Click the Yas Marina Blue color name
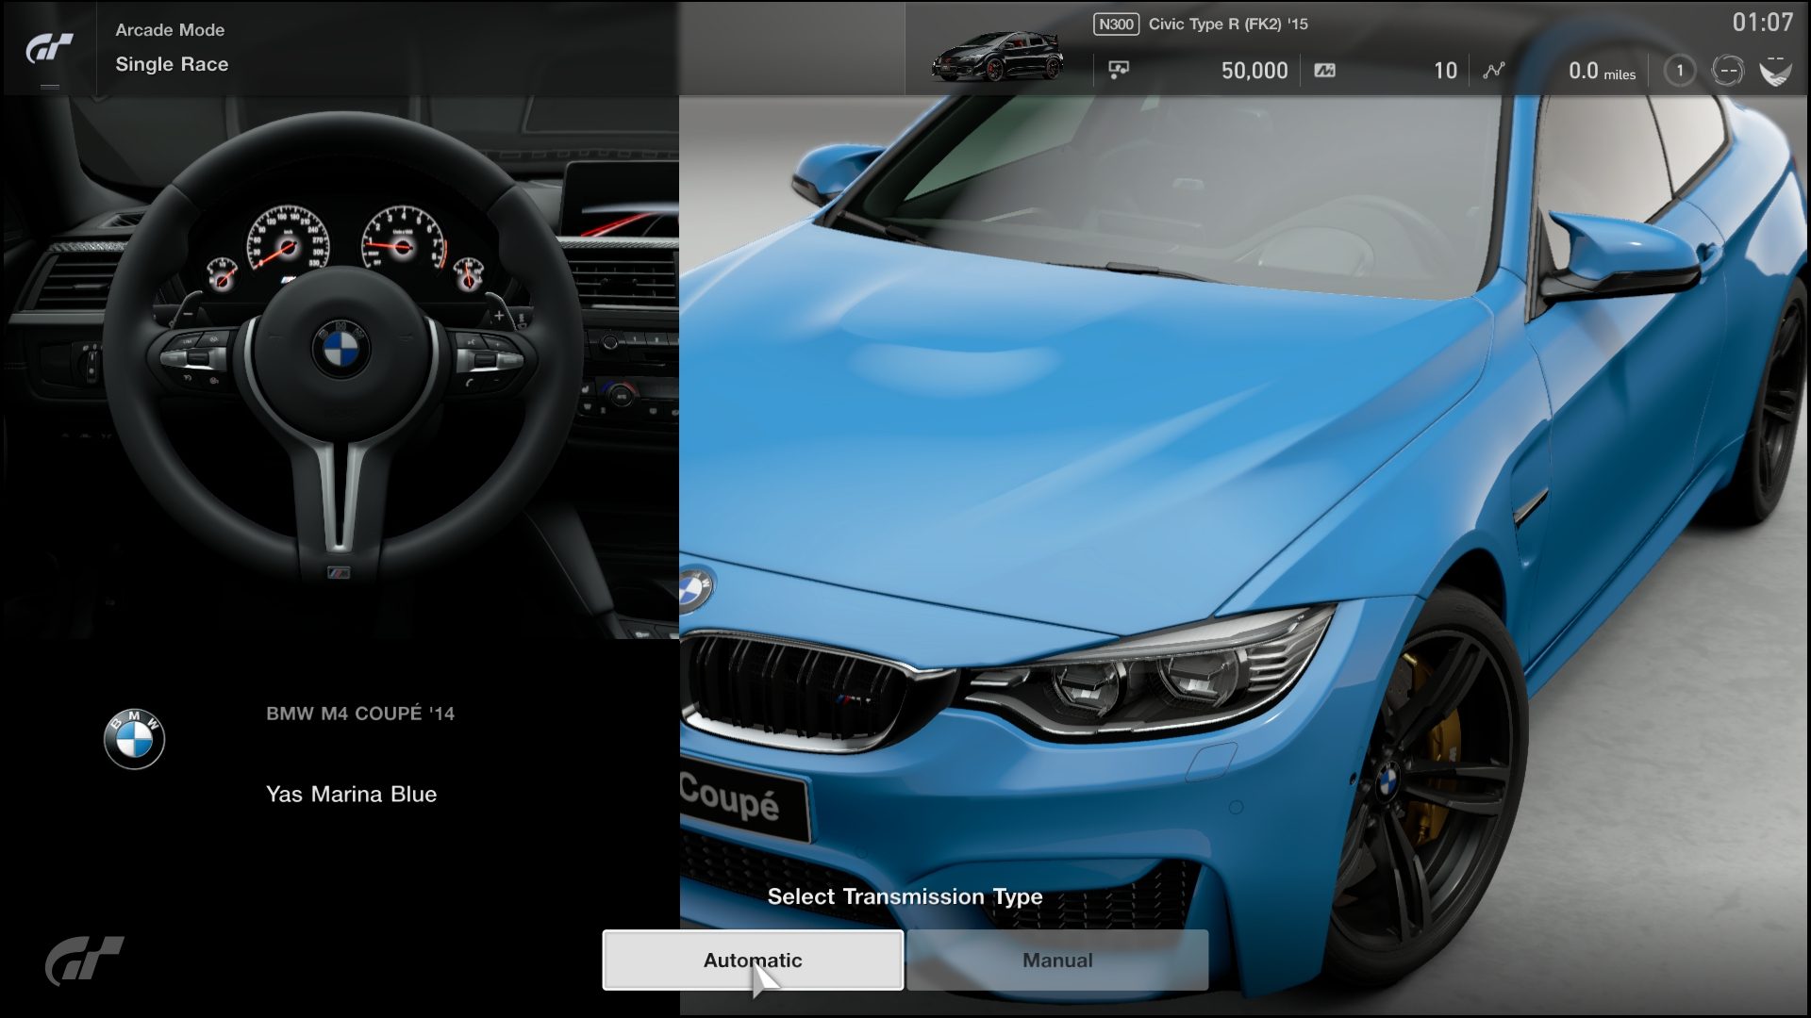This screenshot has height=1018, width=1811. click(351, 794)
